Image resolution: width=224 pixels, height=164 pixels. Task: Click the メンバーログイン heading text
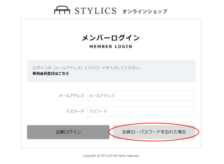coord(111,38)
